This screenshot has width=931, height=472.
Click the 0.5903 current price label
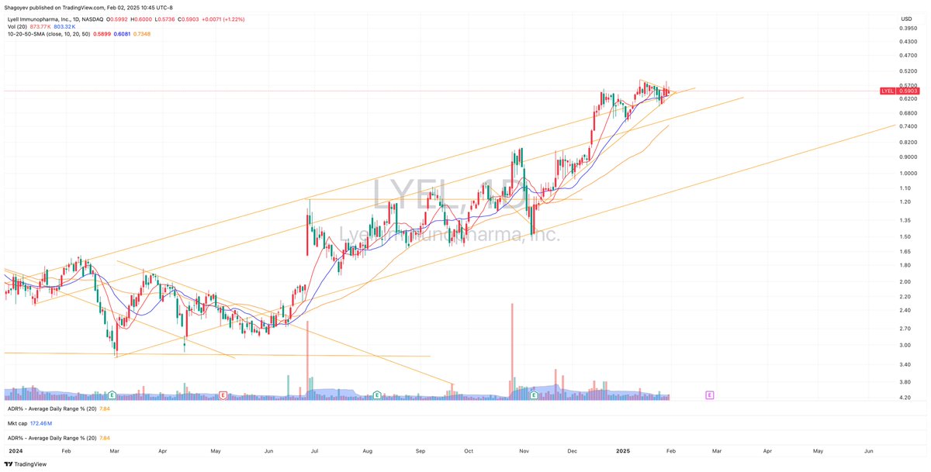tap(907, 91)
